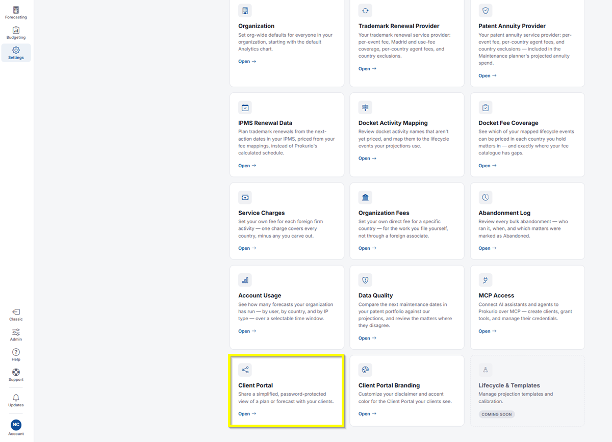Click the Abandonment Log clock icon
Screen dimensions: 612x442
pyautogui.click(x=486, y=197)
